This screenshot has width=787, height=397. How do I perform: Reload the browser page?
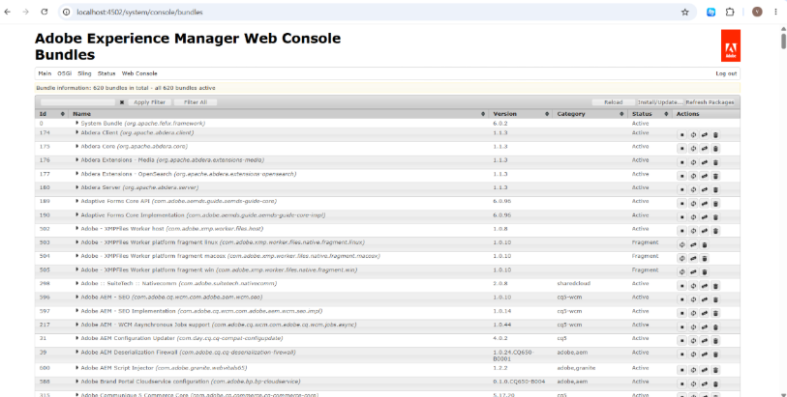[45, 12]
